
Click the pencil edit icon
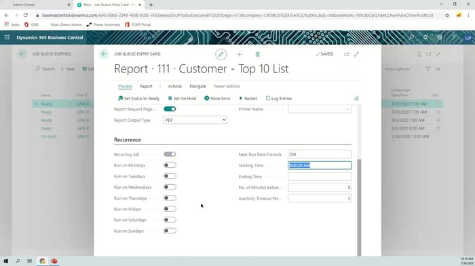(x=221, y=54)
